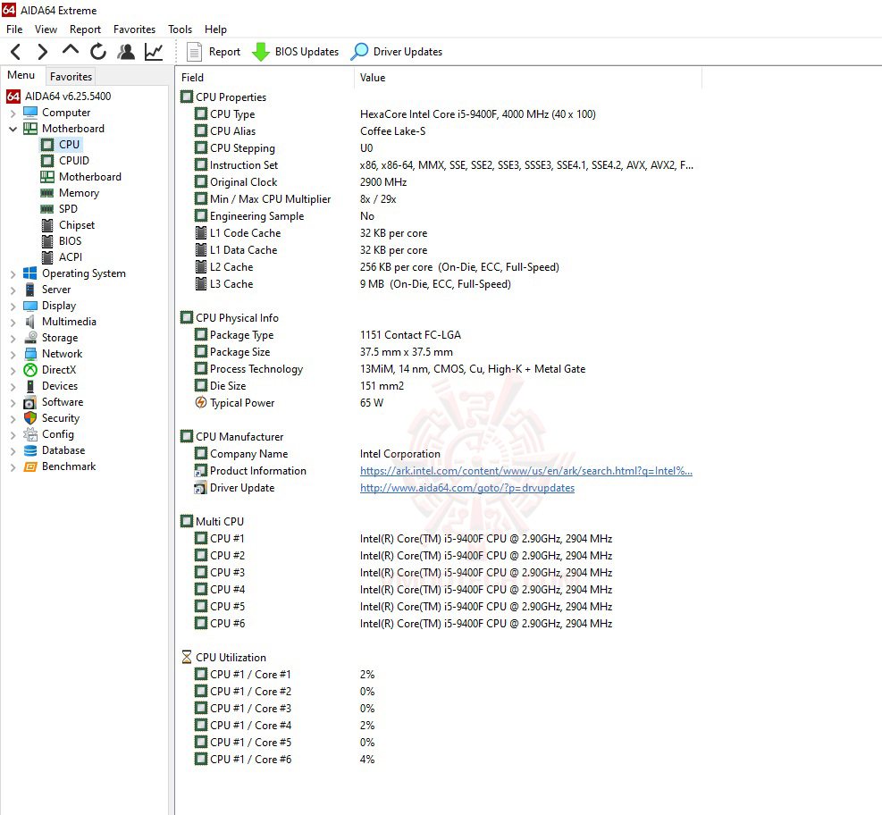This screenshot has height=815, width=882.
Task: Click the Database icon in tree
Action: coord(29,450)
